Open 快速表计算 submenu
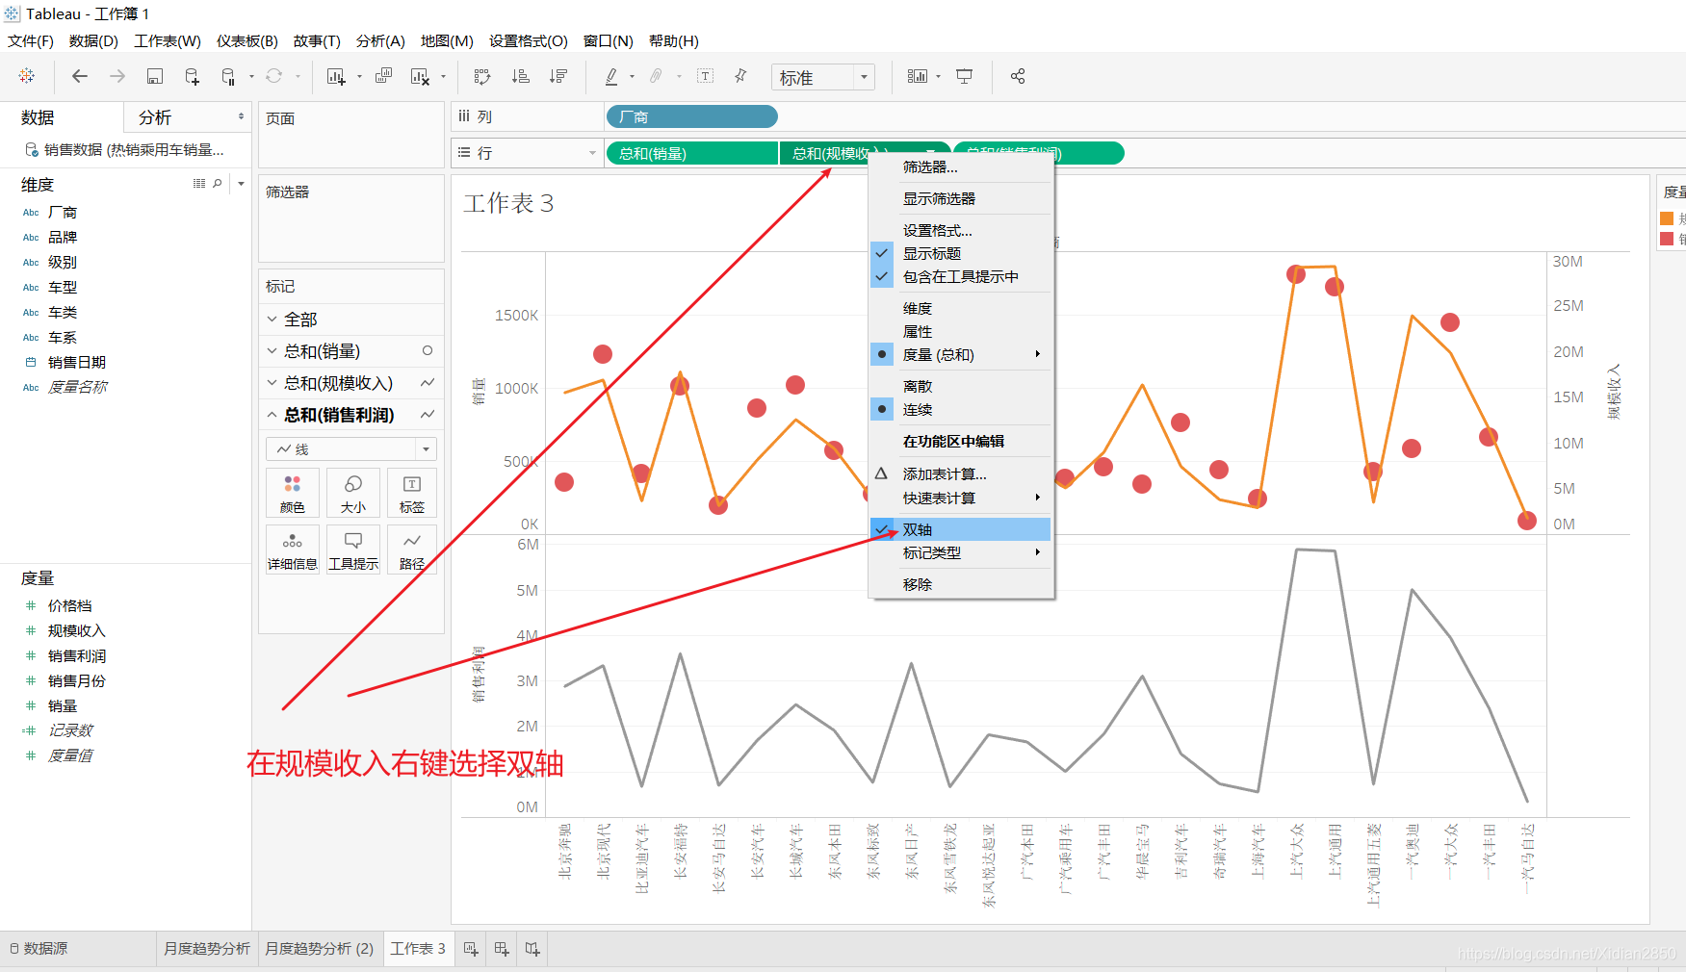Viewport: 1686px width, 972px height. (x=960, y=498)
